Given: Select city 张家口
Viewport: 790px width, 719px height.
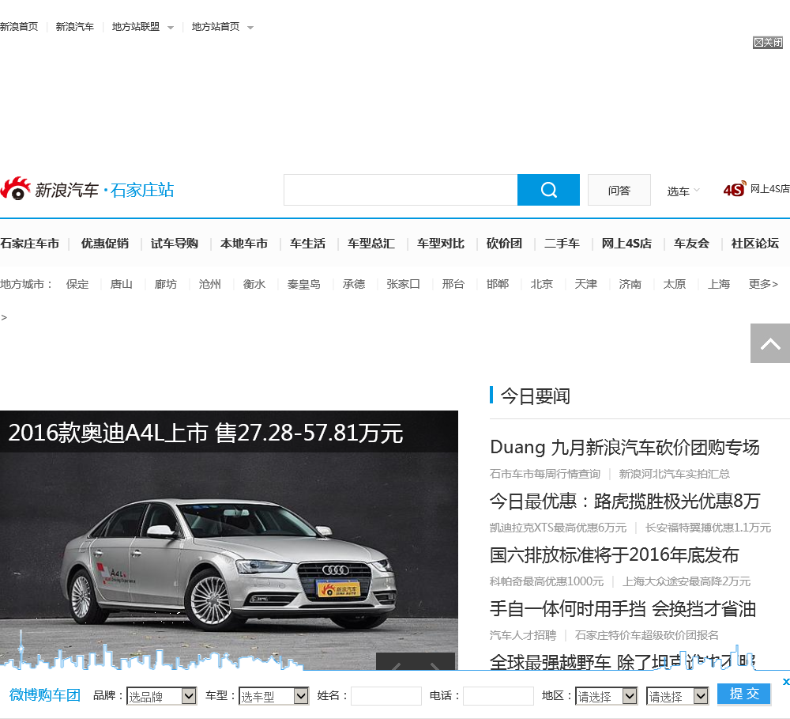Looking at the screenshot, I should (x=403, y=284).
